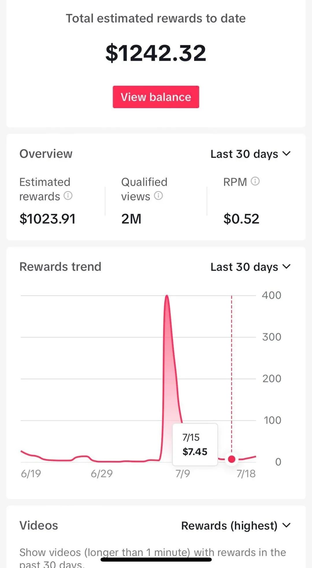The image size is (312, 568).
Task: Select the 6/29 date label
Action: [102, 474]
